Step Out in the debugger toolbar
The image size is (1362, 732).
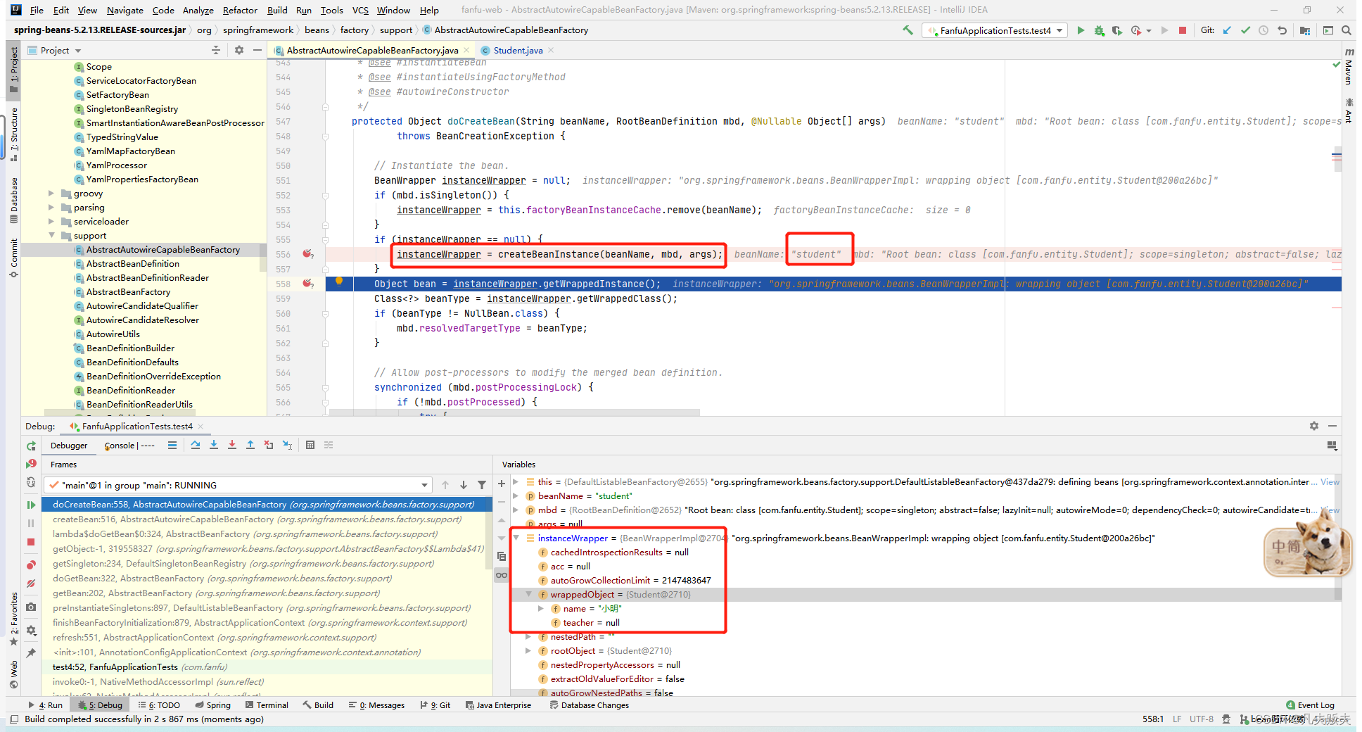click(250, 445)
